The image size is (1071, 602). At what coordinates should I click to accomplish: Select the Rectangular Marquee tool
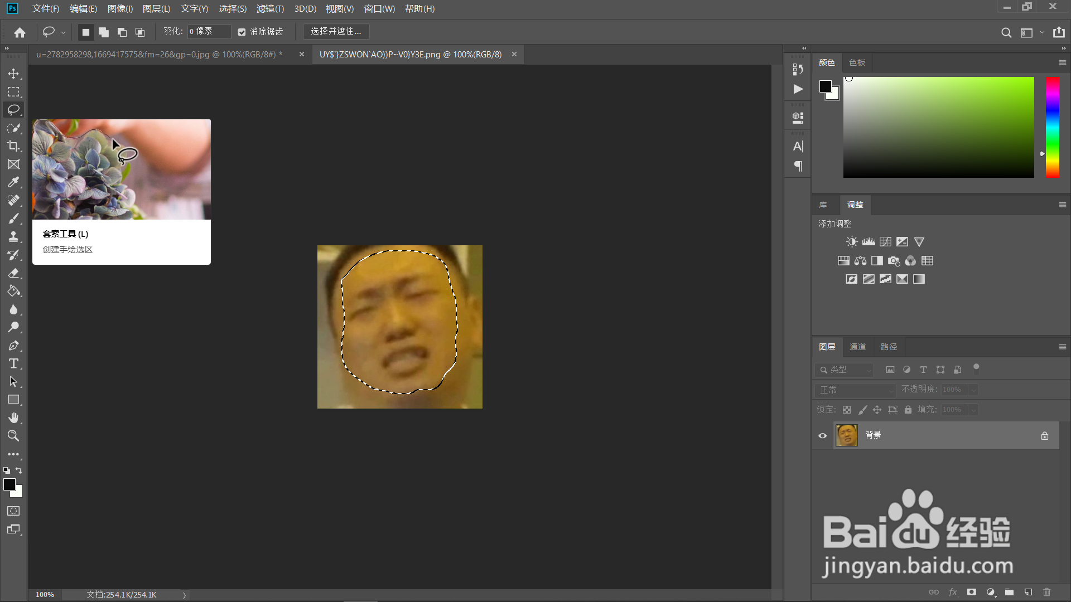point(13,92)
